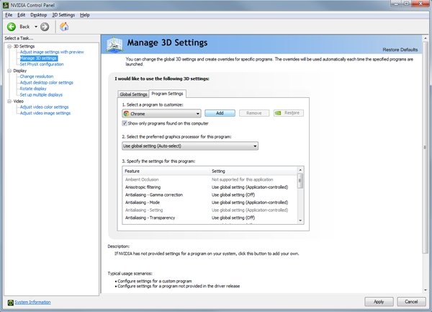Open the System Information link

tap(32, 303)
